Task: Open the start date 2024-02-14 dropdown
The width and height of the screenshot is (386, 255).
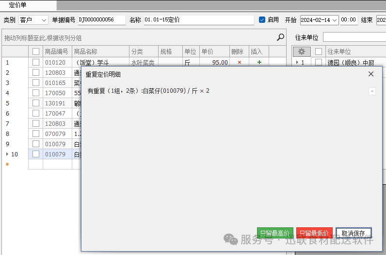Action: tap(335, 20)
